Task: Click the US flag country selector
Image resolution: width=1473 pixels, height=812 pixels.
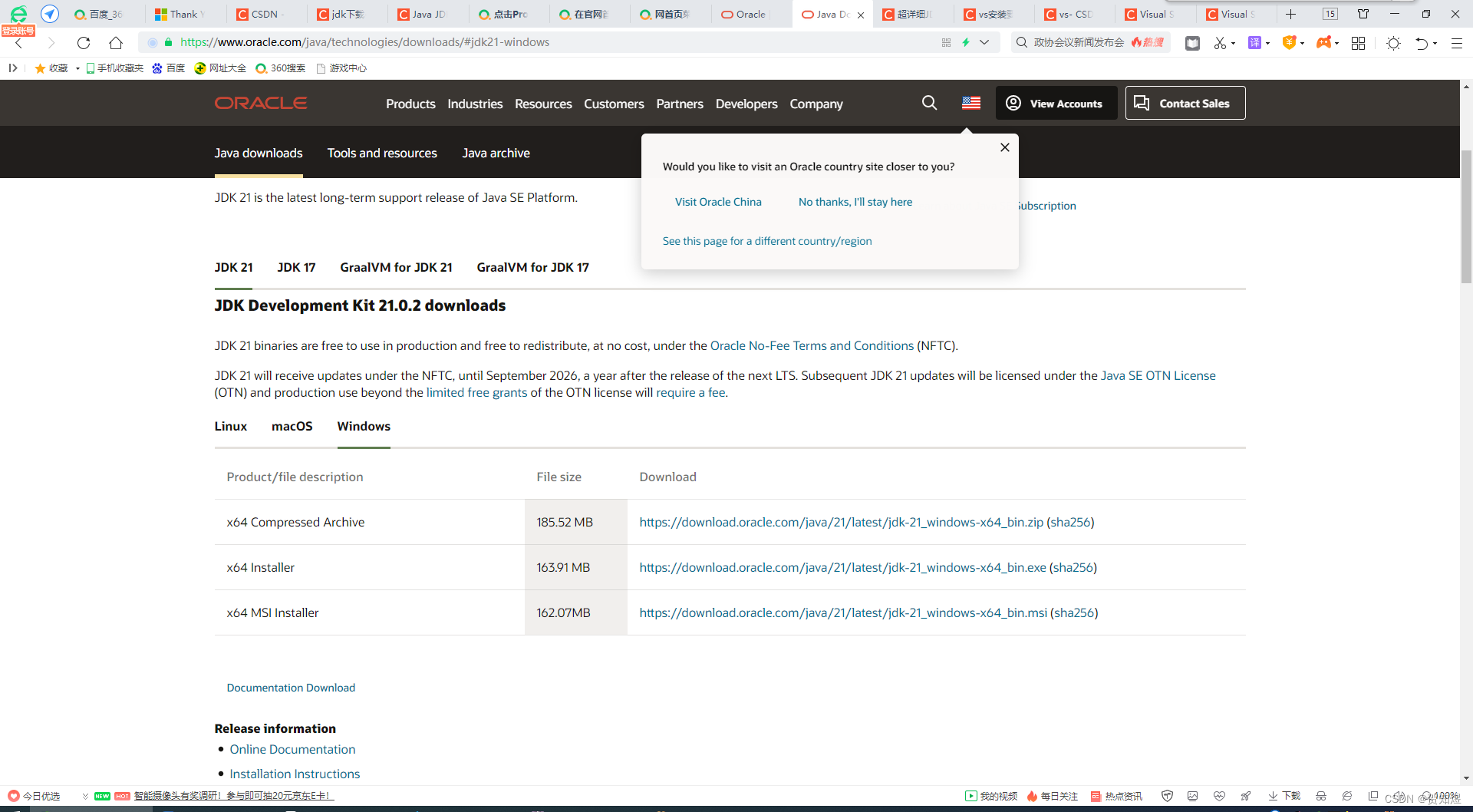Action: [971, 103]
